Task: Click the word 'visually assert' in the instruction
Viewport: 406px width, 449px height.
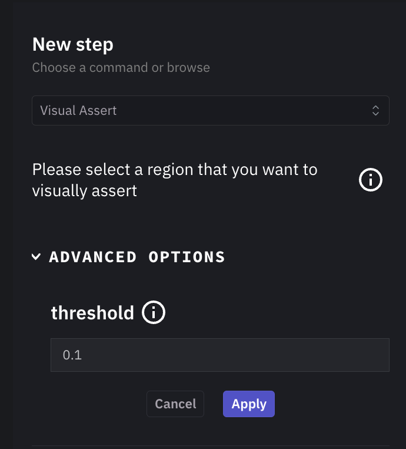Action: tap(85, 191)
